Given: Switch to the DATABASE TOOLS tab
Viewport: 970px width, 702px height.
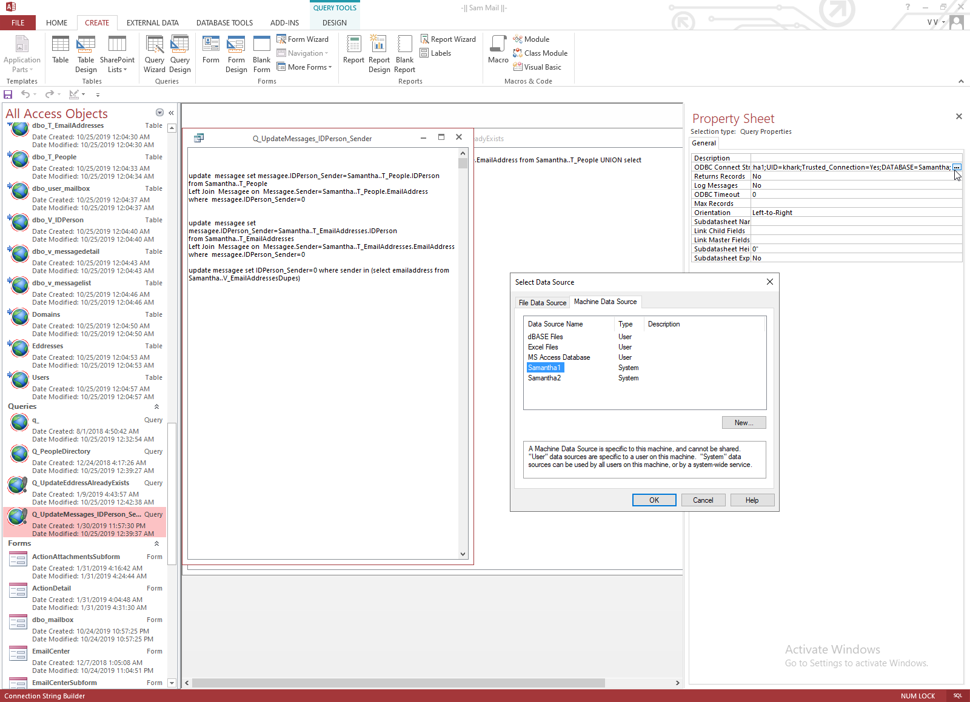Looking at the screenshot, I should tap(225, 23).
